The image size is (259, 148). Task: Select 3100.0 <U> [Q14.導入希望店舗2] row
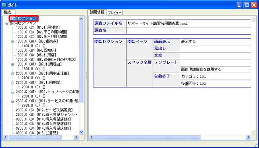coord(43,124)
